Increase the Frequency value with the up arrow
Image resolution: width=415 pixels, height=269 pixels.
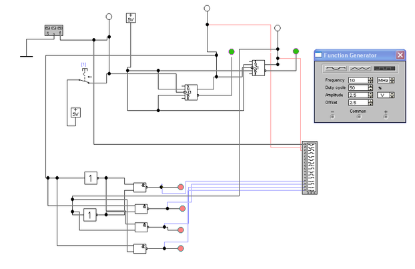pyautogui.click(x=370, y=79)
